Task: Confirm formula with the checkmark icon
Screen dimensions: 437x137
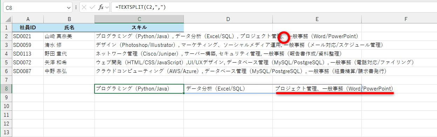Action: (x=93, y=7)
